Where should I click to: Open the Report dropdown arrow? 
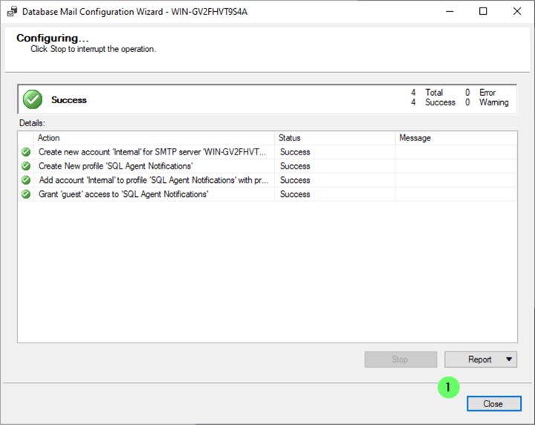click(509, 360)
